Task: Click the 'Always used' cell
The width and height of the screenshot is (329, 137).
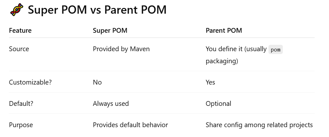Action: click(x=111, y=104)
